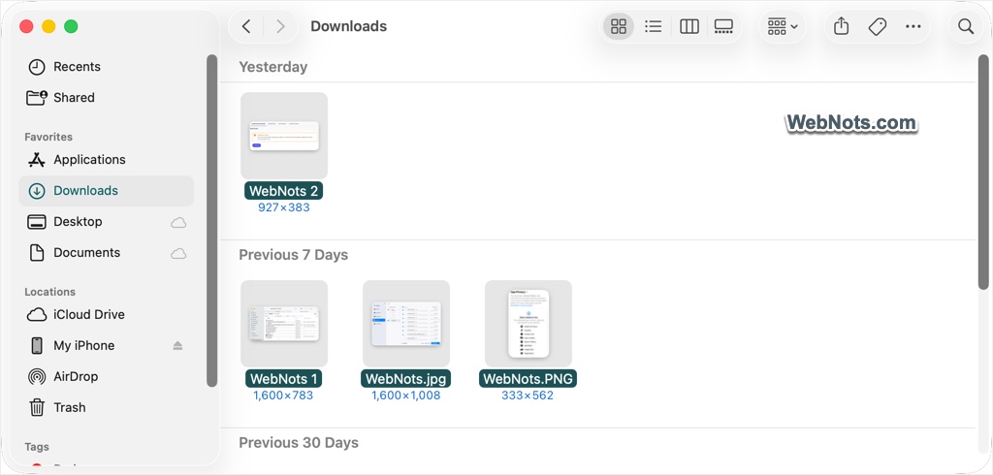Click the 1,600×783 dimensions text
This screenshot has height=475, width=993.
click(283, 396)
